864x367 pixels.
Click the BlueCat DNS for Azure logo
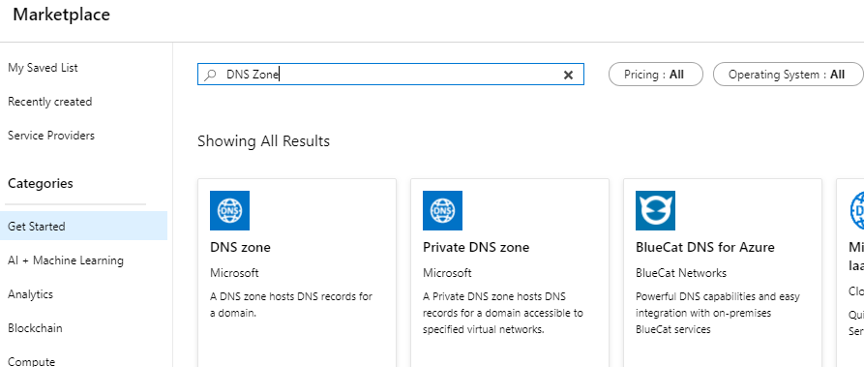coord(655,210)
